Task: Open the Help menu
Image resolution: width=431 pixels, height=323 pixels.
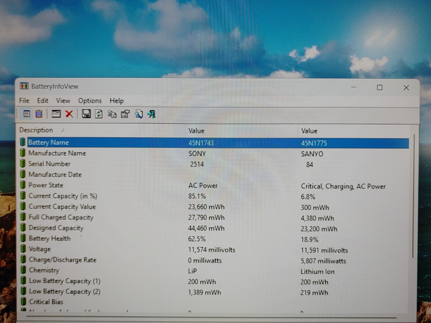Action: 116,101
